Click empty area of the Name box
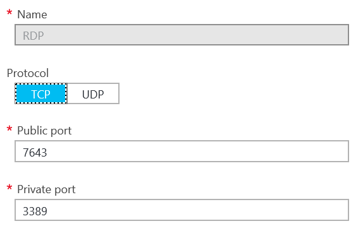 pyautogui.click(x=197, y=35)
